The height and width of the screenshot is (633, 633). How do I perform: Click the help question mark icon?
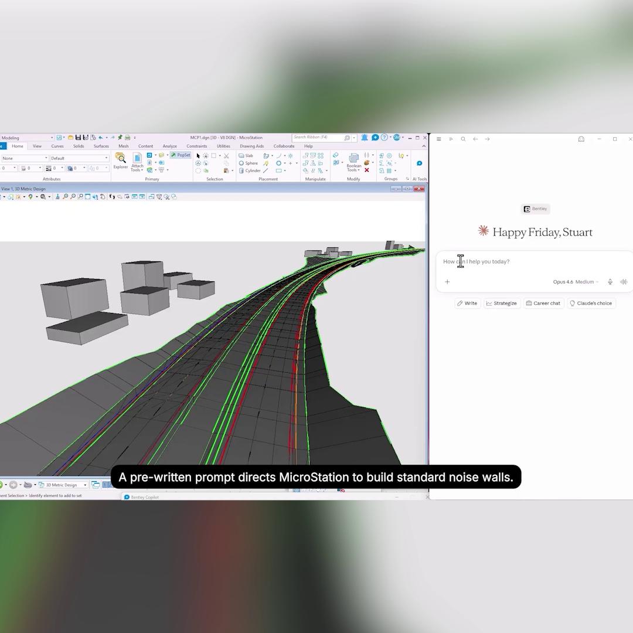tap(384, 138)
